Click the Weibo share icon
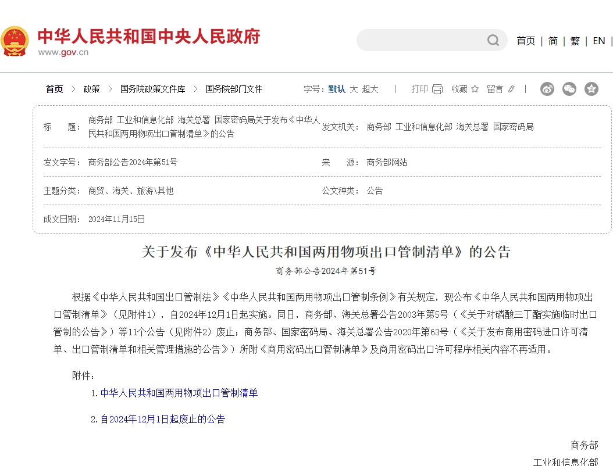613x466 pixels. point(547,89)
